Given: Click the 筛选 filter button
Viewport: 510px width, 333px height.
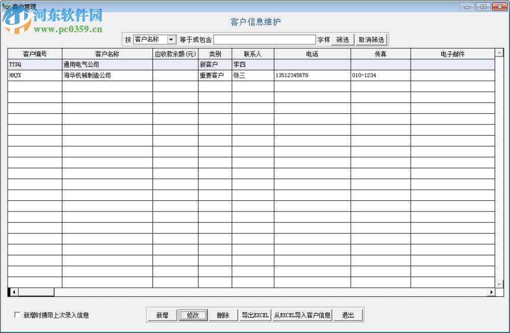Looking at the screenshot, I should tap(342, 39).
